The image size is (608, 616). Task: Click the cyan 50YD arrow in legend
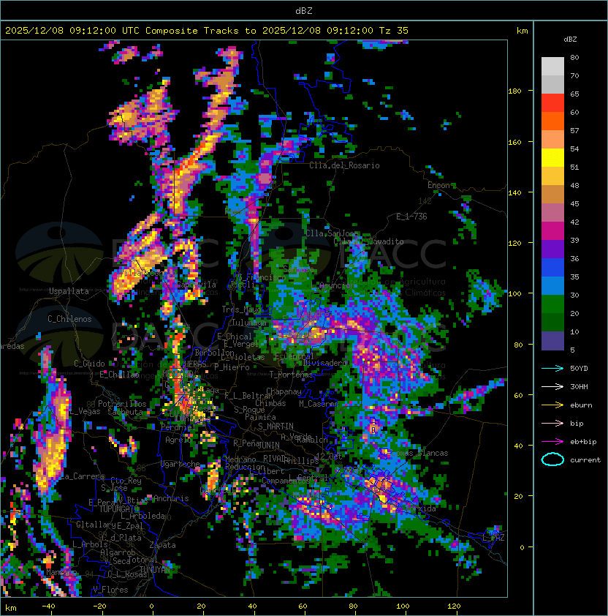552,368
